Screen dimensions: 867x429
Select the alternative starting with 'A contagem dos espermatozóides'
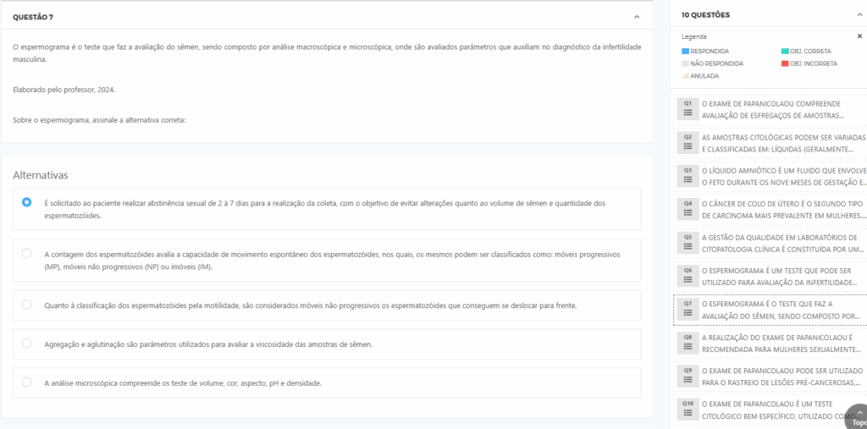tap(27, 253)
